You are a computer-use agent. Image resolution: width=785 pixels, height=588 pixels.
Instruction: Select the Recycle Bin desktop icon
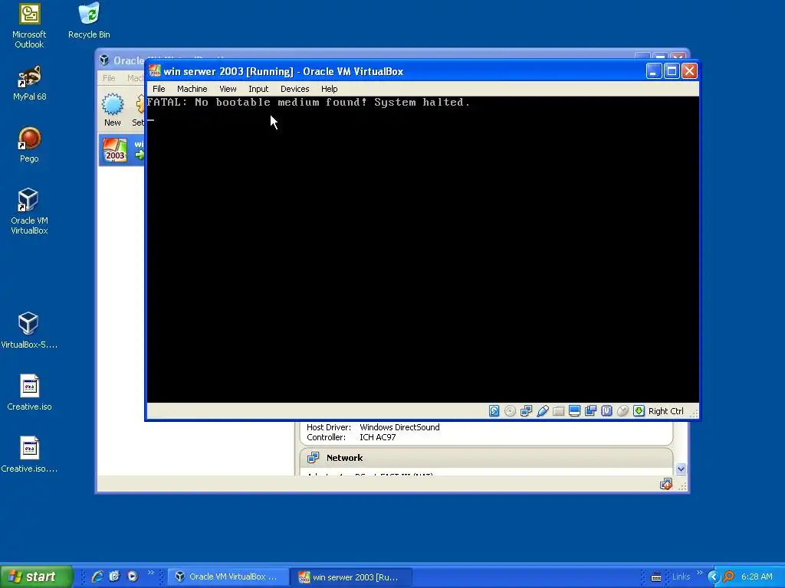coord(89,21)
